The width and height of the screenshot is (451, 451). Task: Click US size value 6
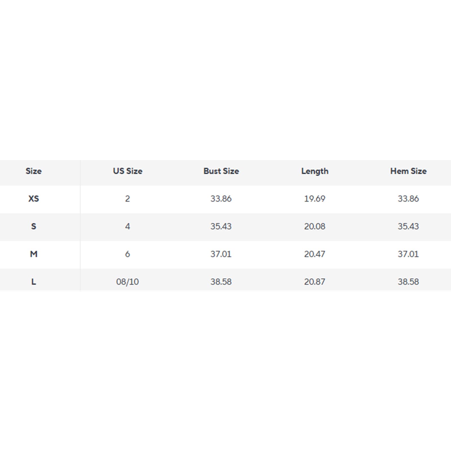click(x=127, y=254)
